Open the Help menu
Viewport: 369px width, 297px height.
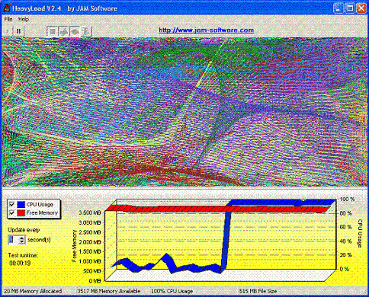point(23,19)
